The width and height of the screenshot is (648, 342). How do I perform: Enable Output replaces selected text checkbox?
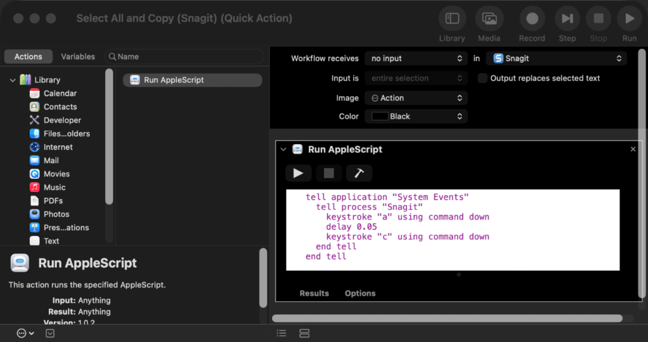click(x=482, y=78)
